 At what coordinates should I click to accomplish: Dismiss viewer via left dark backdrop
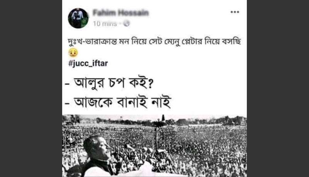[31, 89]
